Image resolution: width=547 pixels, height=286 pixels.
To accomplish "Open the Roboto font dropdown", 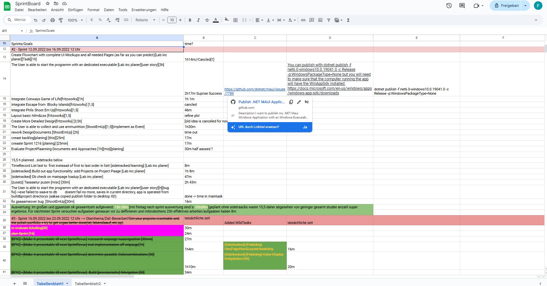I will pyautogui.click(x=145, y=20).
